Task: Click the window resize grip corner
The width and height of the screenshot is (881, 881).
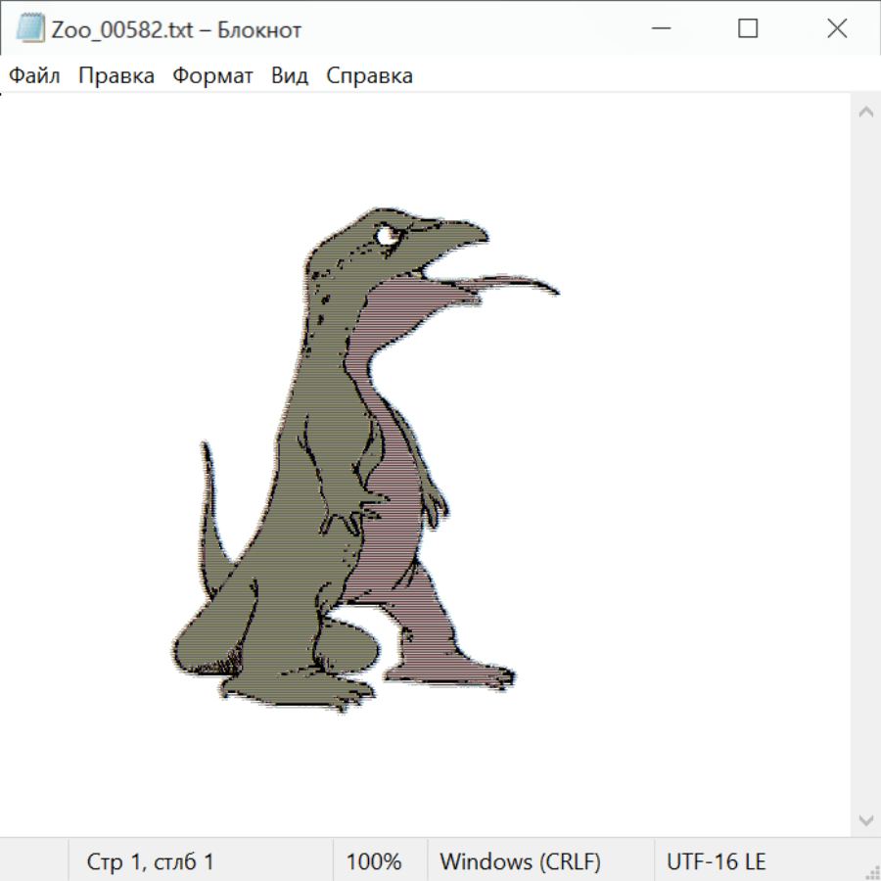Action: point(872,872)
